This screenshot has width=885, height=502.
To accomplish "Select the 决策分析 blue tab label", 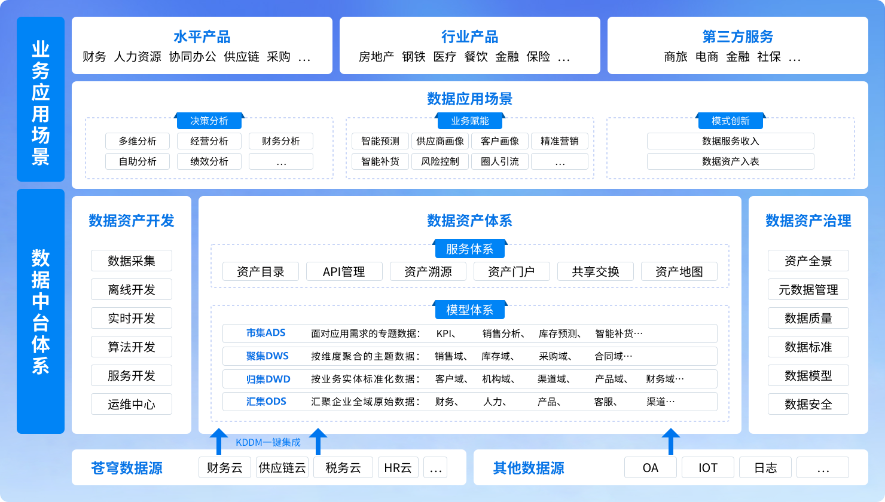I will 209,121.
